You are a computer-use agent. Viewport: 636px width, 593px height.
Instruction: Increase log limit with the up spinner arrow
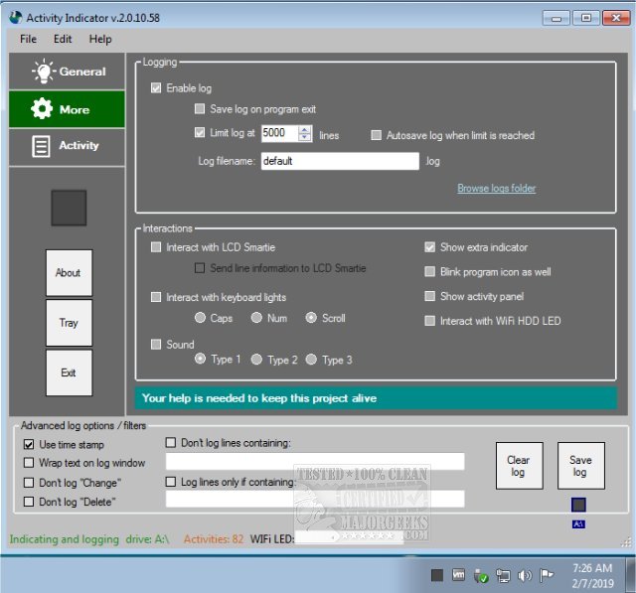(x=305, y=129)
